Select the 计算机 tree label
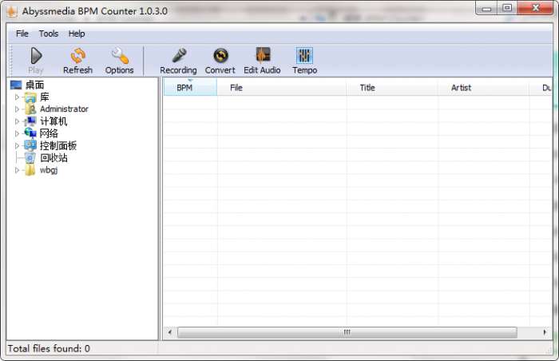The height and width of the screenshot is (361, 559). (x=54, y=121)
